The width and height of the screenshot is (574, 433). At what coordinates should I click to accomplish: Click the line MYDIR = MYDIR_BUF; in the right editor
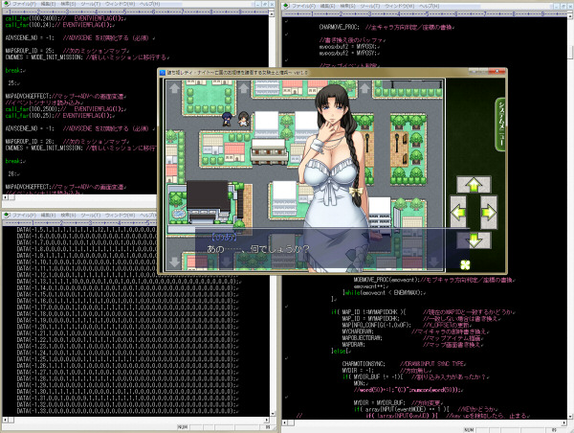pos(379,402)
